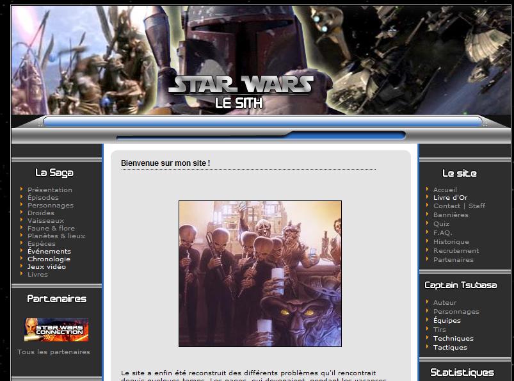Click the orange arrow beside Présentation

point(22,189)
